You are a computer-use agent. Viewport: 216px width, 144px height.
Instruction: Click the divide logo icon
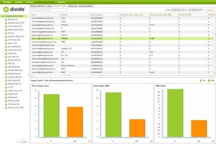point(6,9)
